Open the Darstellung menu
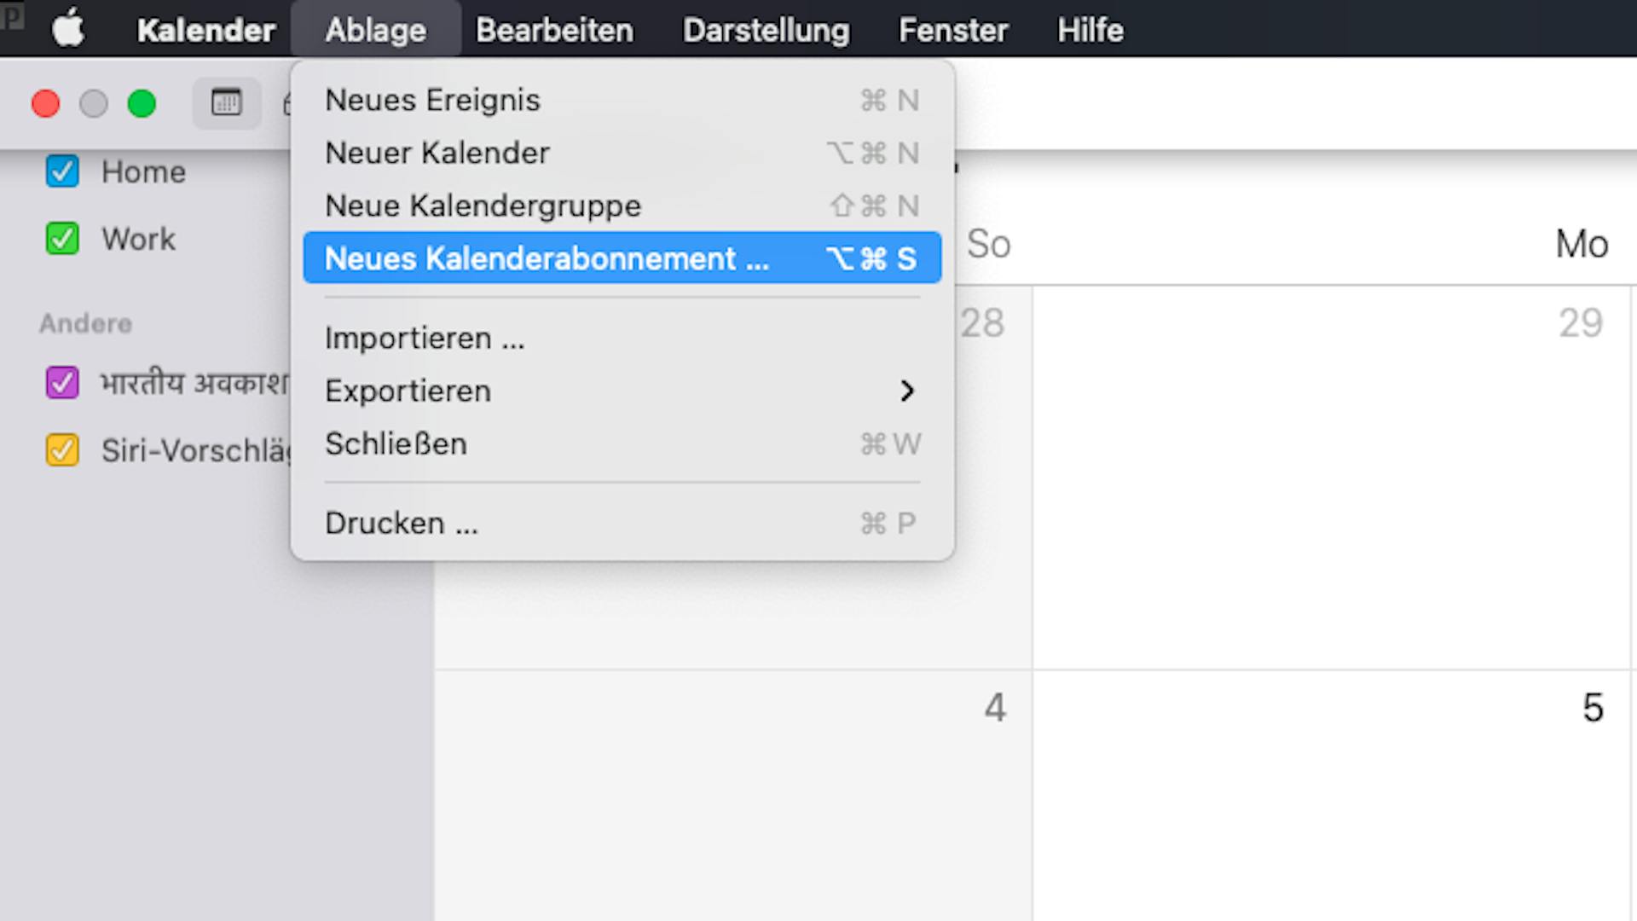The image size is (1637, 921). point(766,30)
